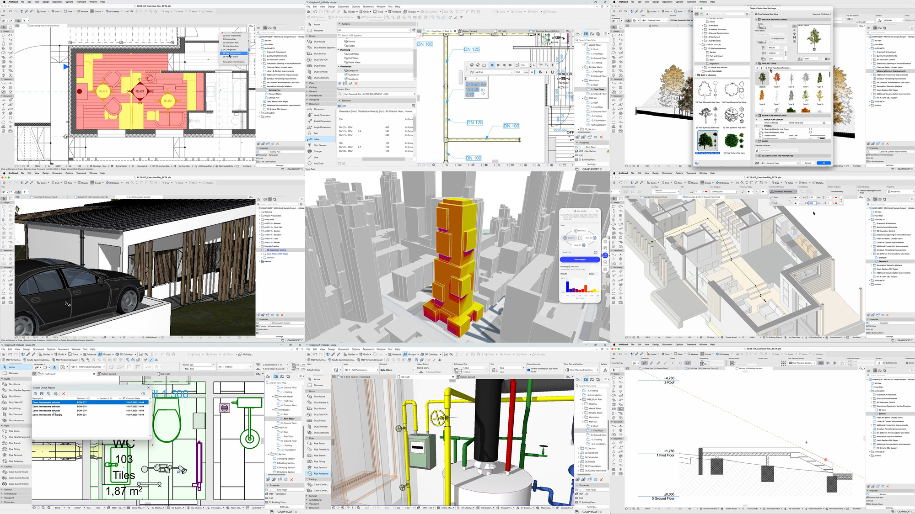Expand the 2.3 People and Vehicles folder
The image size is (915, 514).
(702, 68)
